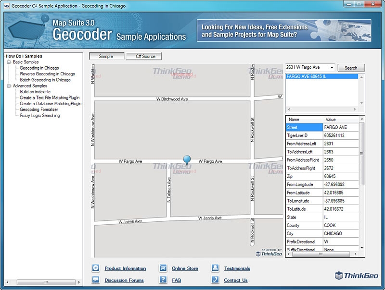
Task: Select Fuzzy Logic Searching sample
Action: coord(40,115)
